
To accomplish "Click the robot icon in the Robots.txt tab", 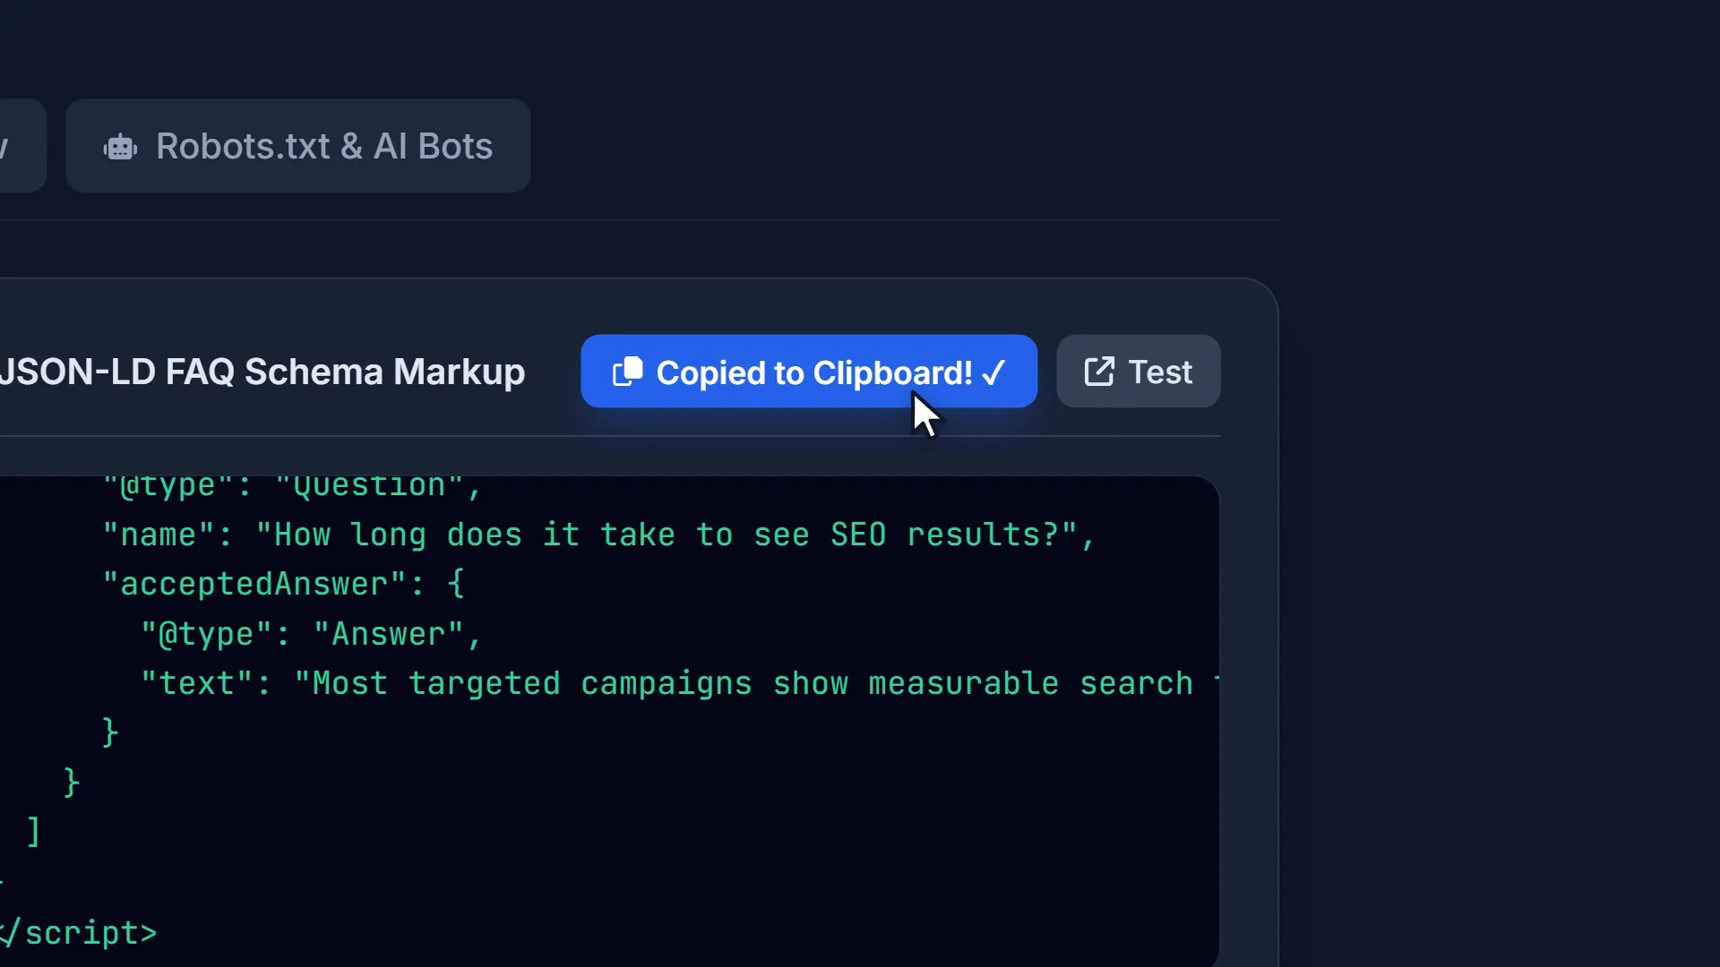I will [x=121, y=147].
